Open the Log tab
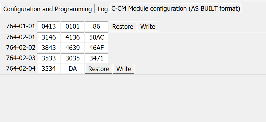266x122 pixels. [x=103, y=9]
